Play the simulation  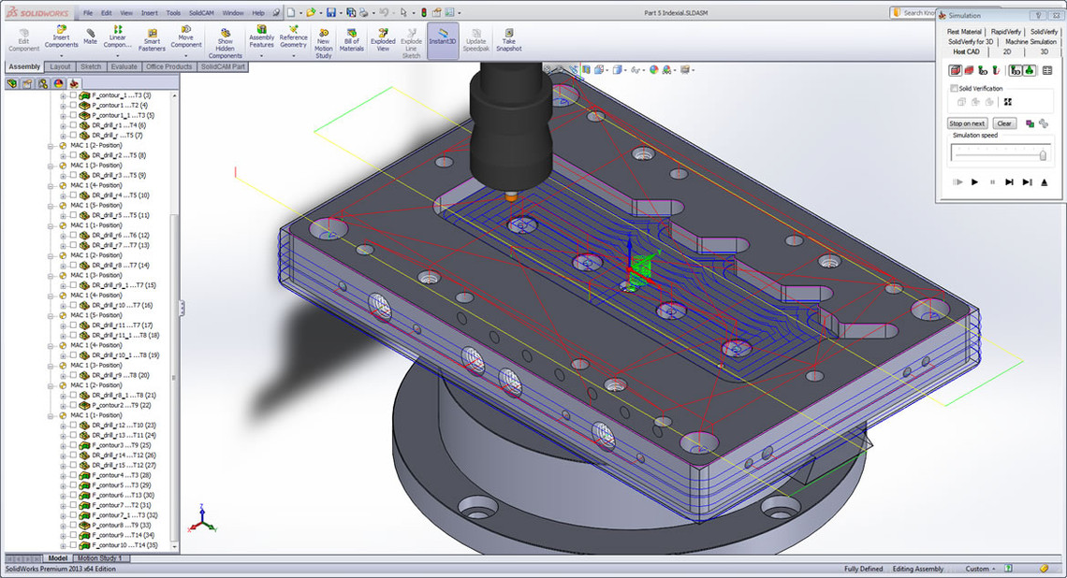(974, 182)
